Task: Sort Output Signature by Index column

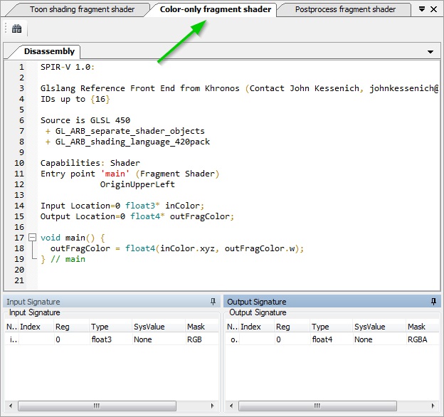Action: click(257, 327)
